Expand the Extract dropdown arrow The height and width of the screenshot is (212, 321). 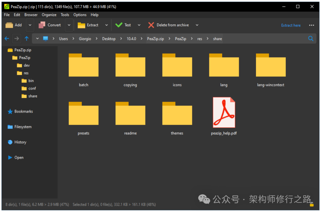106,25
